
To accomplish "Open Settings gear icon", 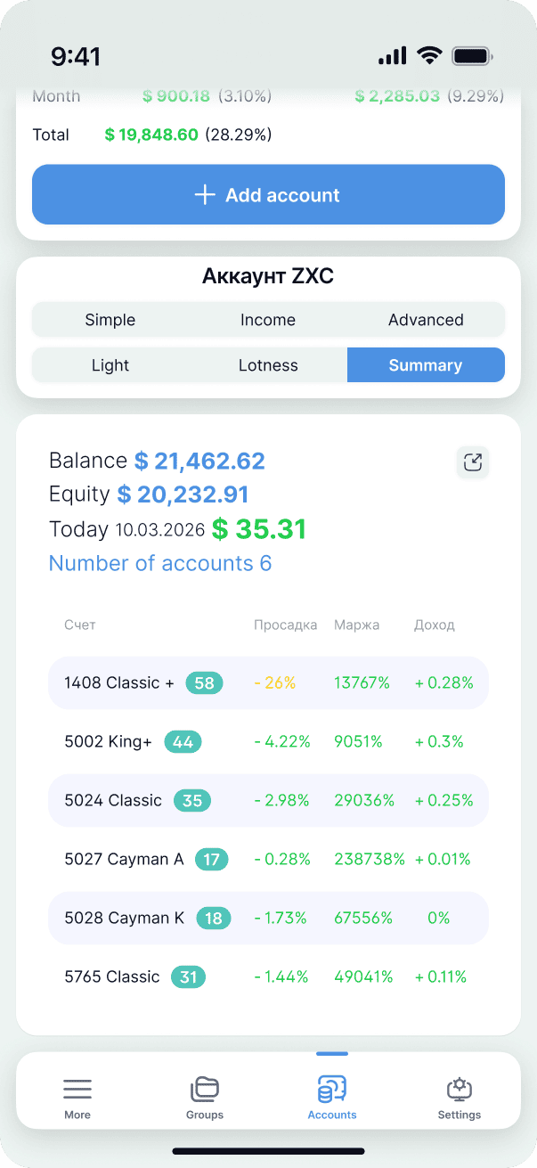I will (460, 1089).
